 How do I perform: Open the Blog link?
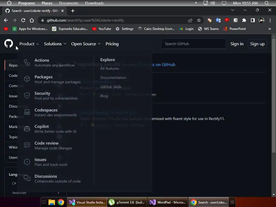[x=104, y=96]
